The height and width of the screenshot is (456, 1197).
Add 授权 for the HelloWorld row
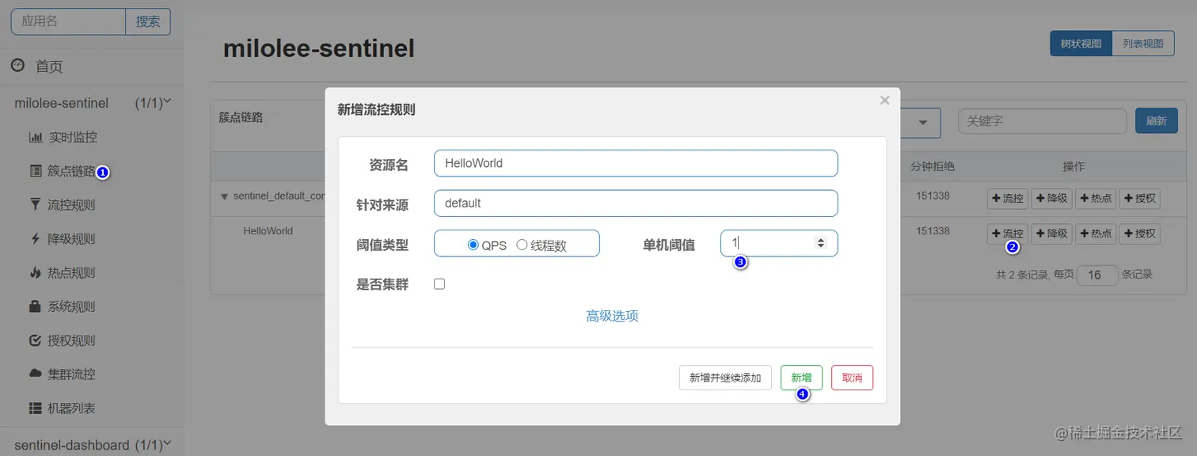point(1140,234)
